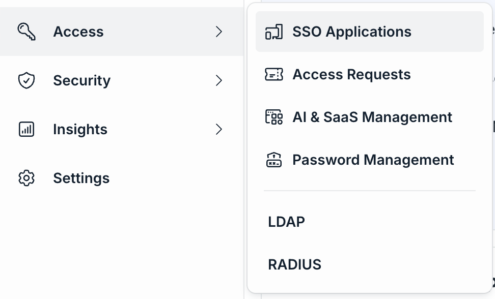Click the bar chart icon for Insights

[26, 129]
